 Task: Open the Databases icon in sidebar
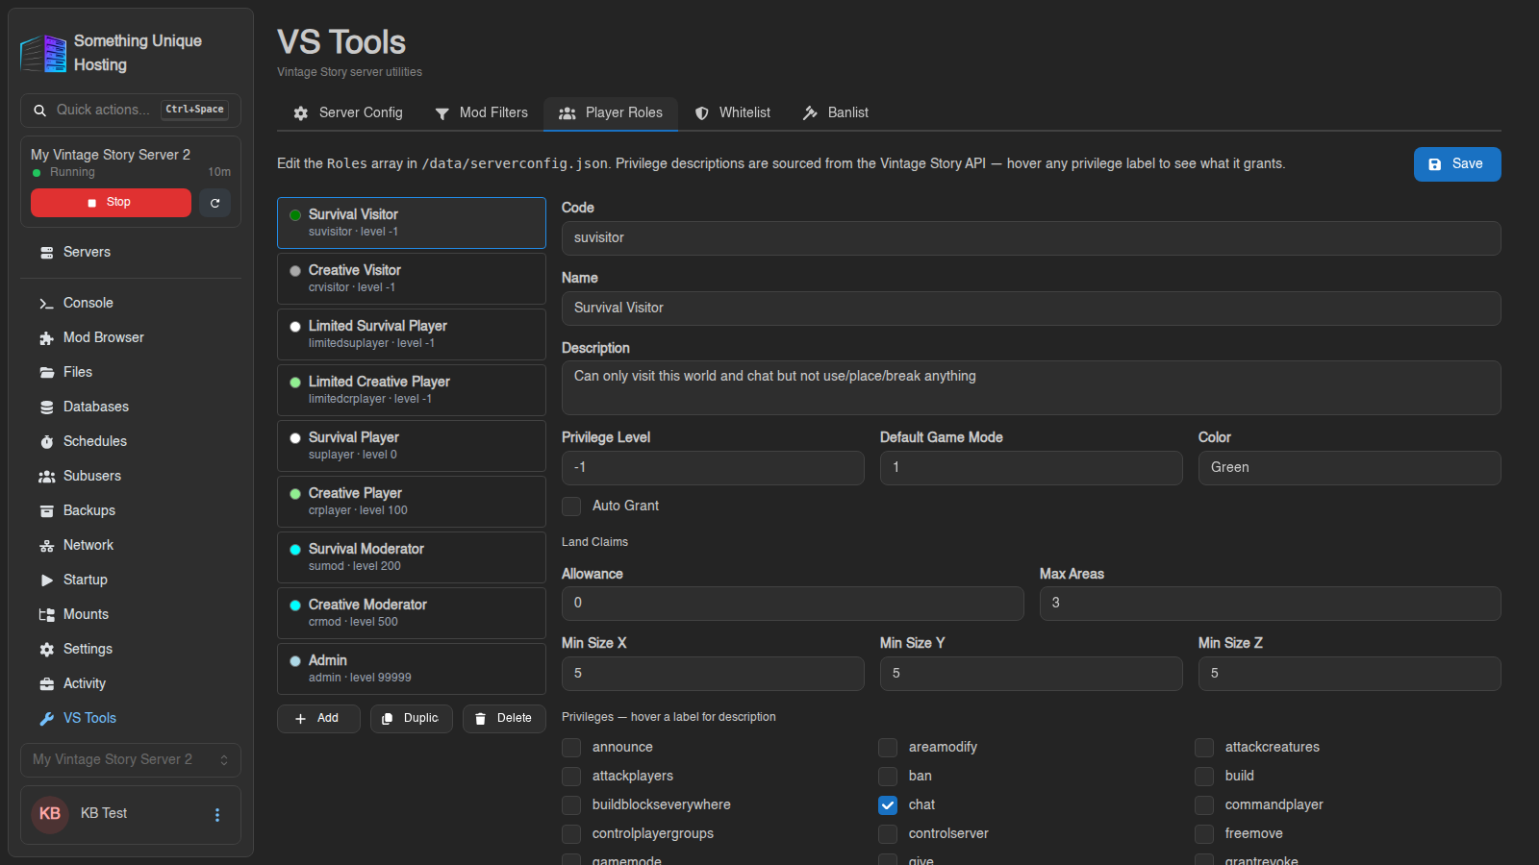point(46,408)
